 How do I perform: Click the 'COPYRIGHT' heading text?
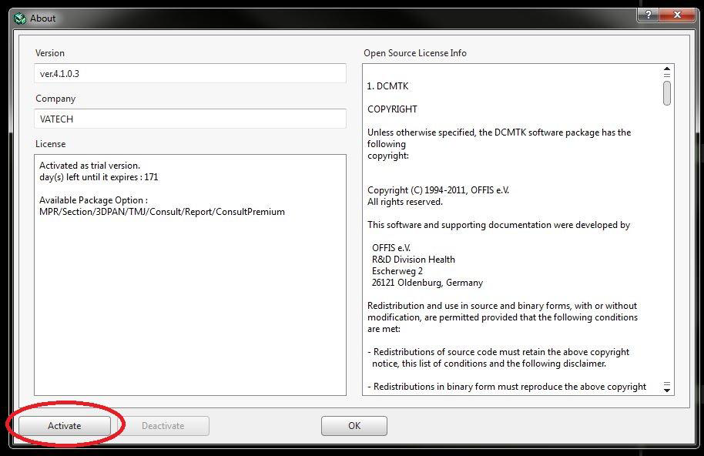click(x=392, y=109)
